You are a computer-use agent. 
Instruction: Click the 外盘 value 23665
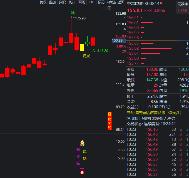tap(153, 91)
